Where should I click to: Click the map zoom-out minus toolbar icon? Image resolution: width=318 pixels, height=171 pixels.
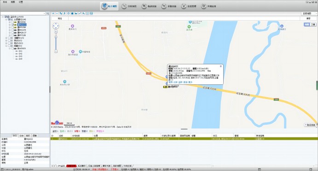57,13
